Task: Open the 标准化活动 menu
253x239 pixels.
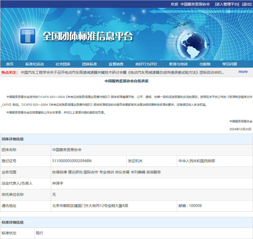Action: pos(34,64)
